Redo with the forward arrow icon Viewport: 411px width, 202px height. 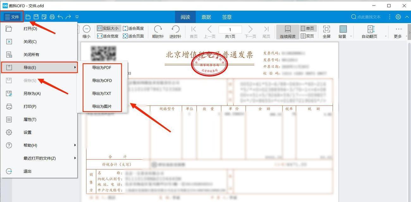(68, 17)
